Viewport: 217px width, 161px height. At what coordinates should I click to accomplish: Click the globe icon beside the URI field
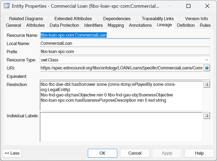207,68
